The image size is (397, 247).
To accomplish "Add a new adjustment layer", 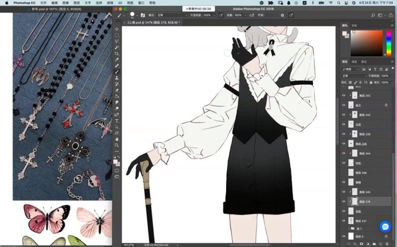I will (368, 244).
